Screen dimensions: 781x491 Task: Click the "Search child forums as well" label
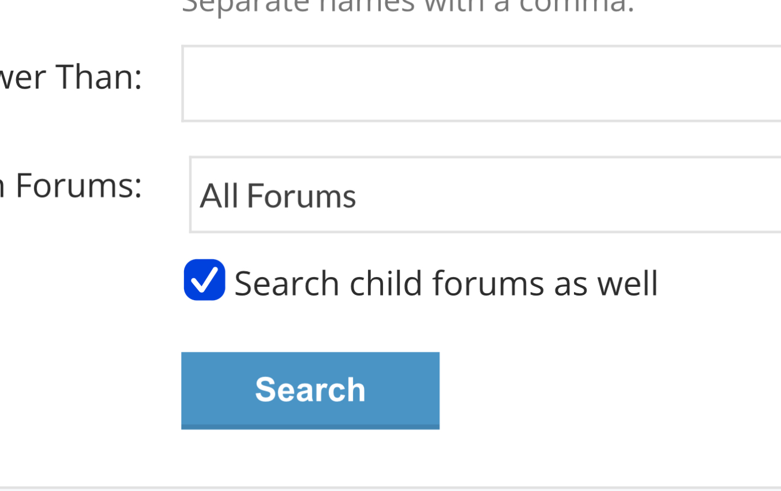pos(446,283)
